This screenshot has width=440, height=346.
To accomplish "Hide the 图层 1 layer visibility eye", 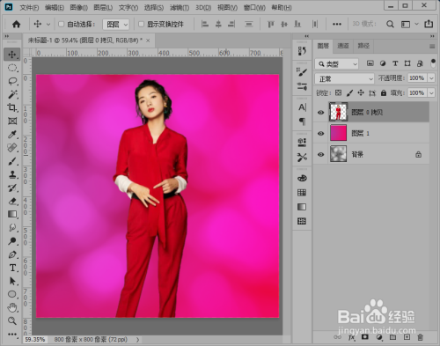I will pyautogui.click(x=321, y=133).
